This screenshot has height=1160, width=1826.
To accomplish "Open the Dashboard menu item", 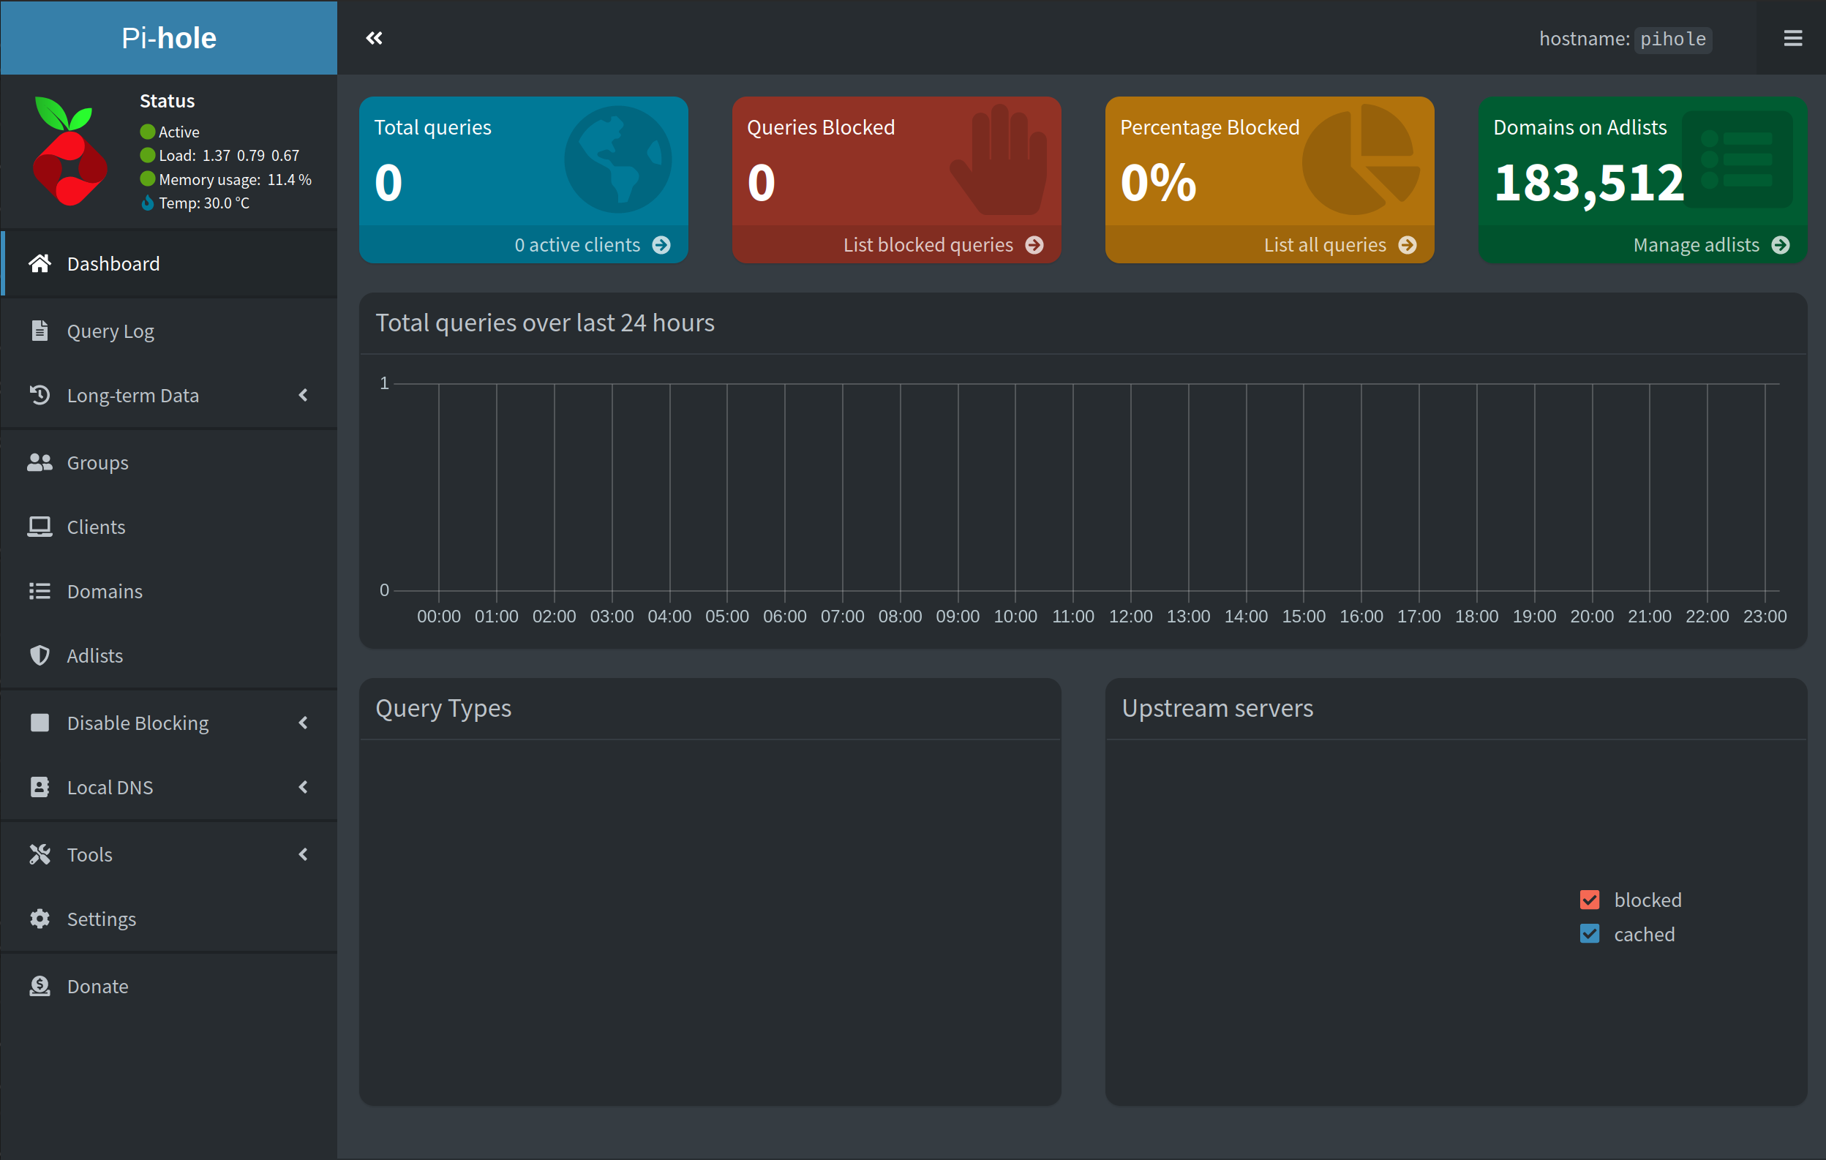I will (168, 263).
